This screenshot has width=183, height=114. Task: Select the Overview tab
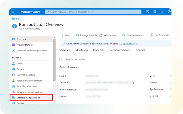[65, 50]
